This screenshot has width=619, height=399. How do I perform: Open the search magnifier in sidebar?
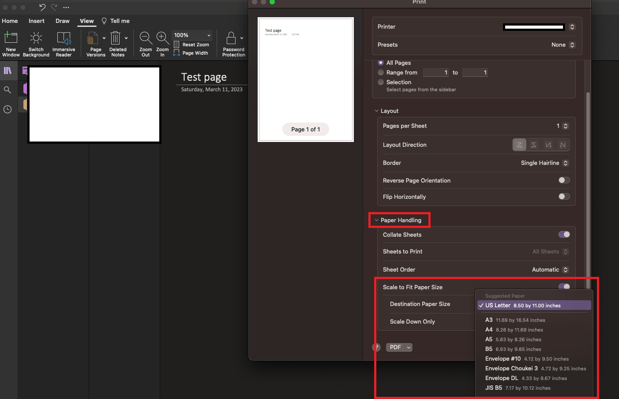point(8,90)
